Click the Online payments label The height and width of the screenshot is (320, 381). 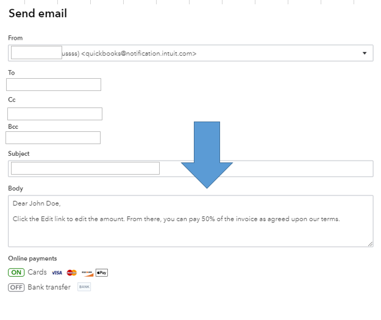(32, 258)
